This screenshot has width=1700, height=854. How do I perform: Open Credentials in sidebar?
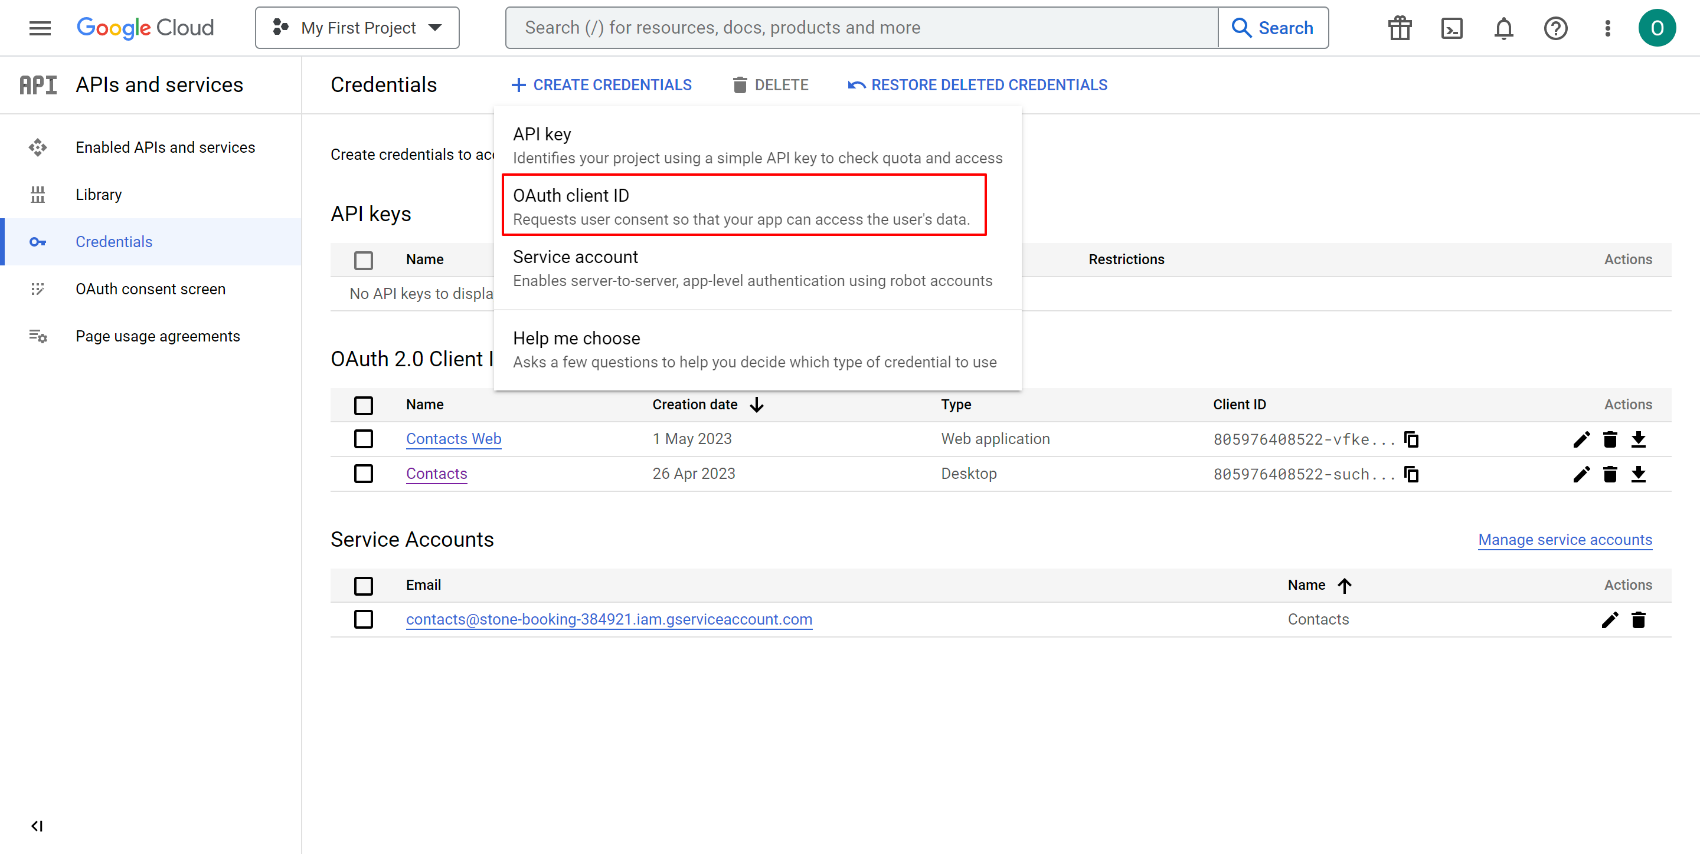152,242
